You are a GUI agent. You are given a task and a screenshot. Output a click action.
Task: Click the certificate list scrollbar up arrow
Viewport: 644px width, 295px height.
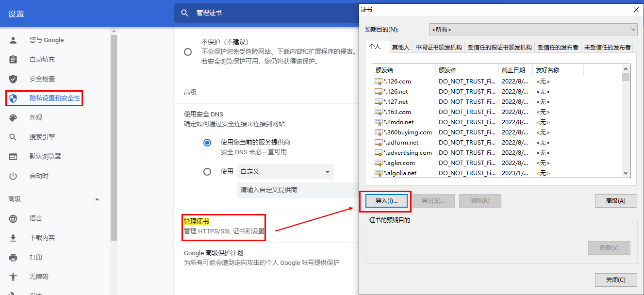[x=626, y=69]
